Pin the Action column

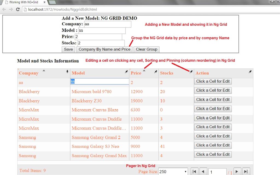tap(250, 72)
